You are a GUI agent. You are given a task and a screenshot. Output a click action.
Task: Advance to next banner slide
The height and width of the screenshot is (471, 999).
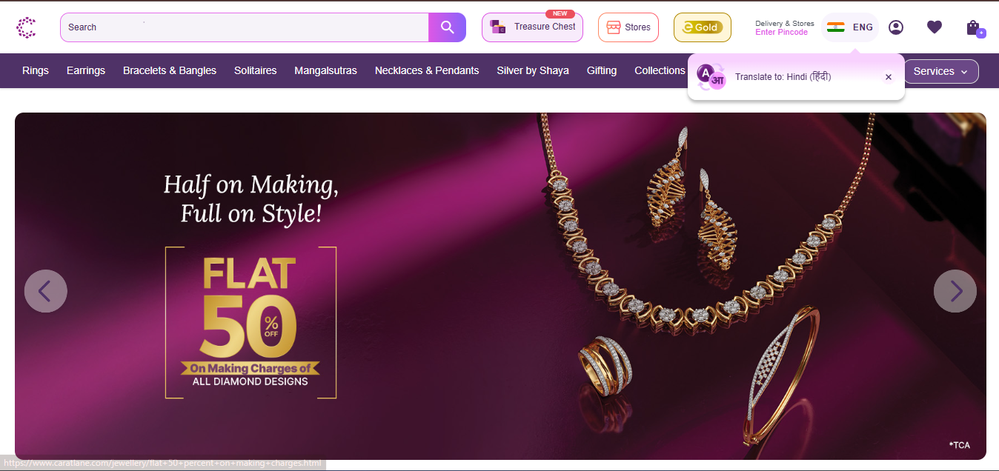pos(955,291)
